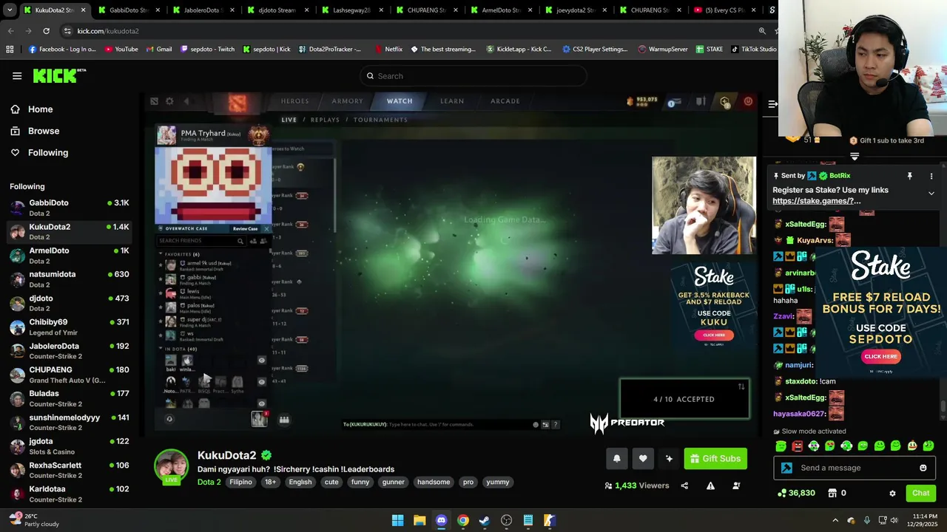The image size is (947, 532).
Task: Open the emoji picker in the chat box
Action: pos(923,468)
